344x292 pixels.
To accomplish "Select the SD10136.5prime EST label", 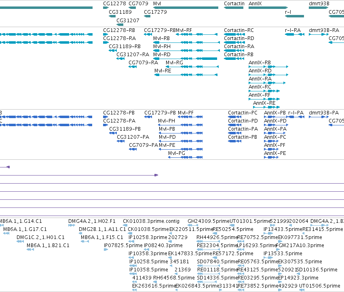I will (x=317, y=270).
